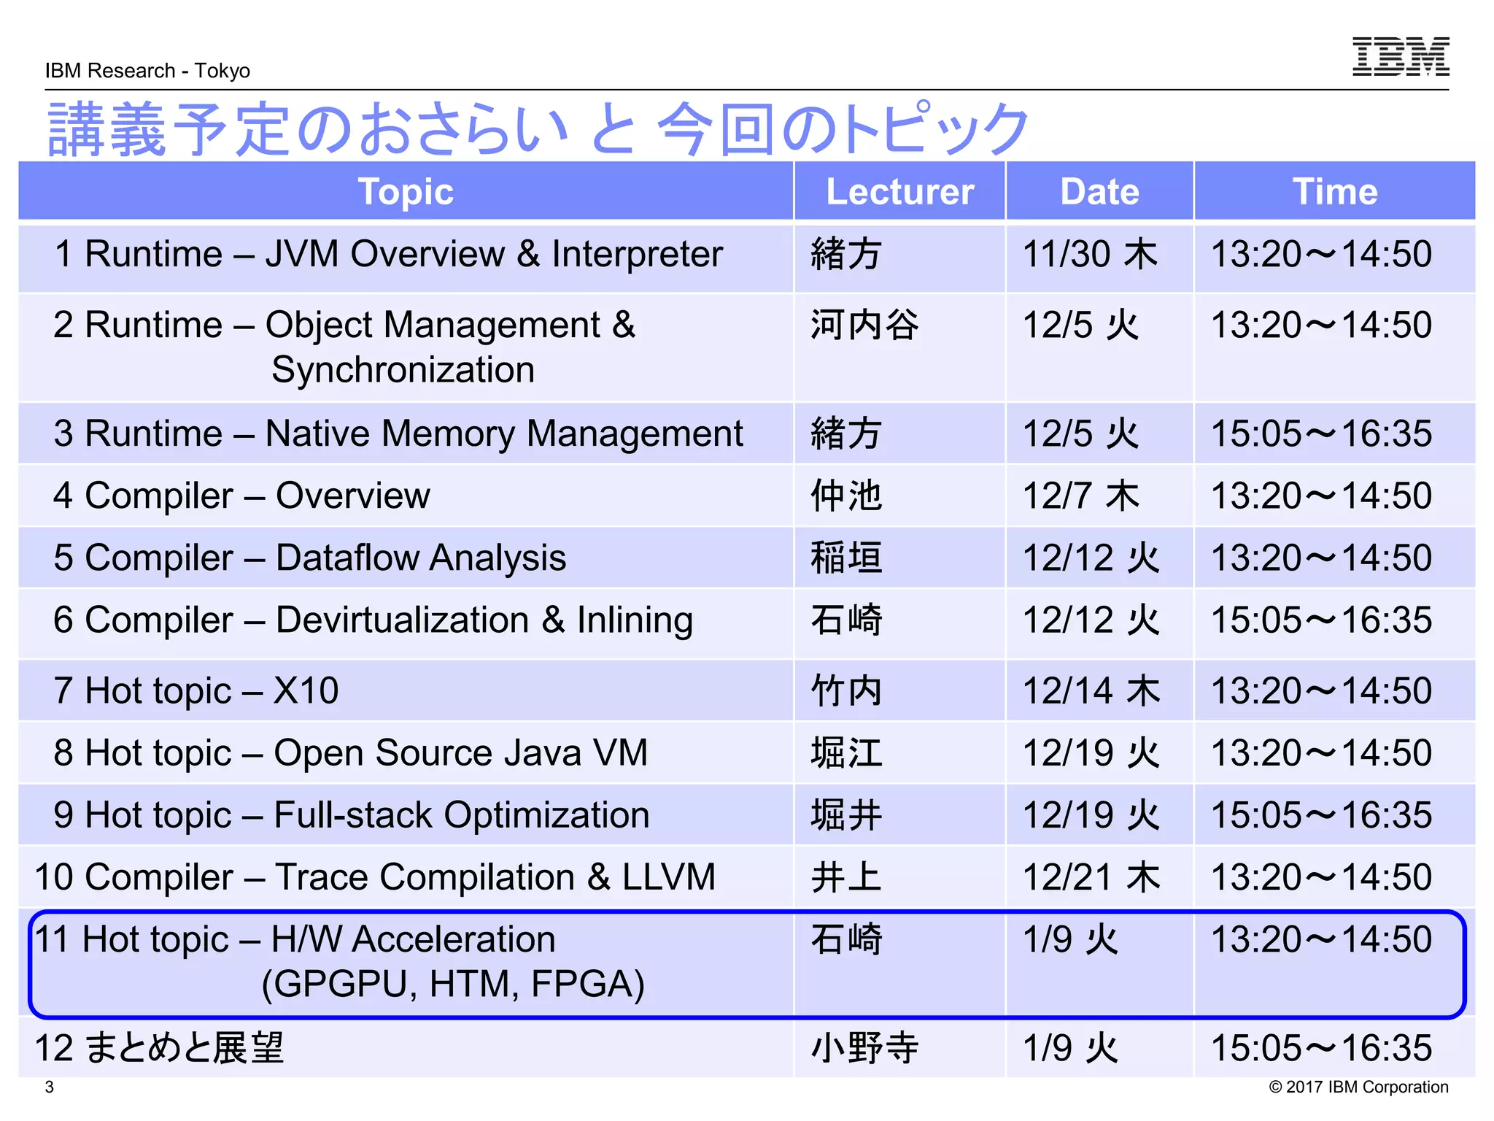Click lecturer '石崎' in the Devirtualization row
This screenshot has width=1494, height=1121.
click(846, 620)
